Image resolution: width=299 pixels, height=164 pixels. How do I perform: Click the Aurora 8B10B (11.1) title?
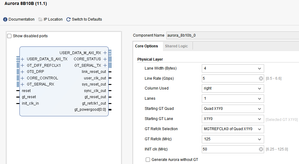(26, 4)
